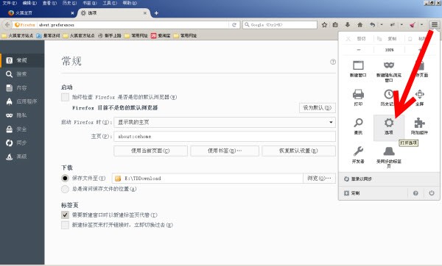Screen dimensions: 442x266
Task: Select 安全 in preferences sidebar
Action: 22,129
